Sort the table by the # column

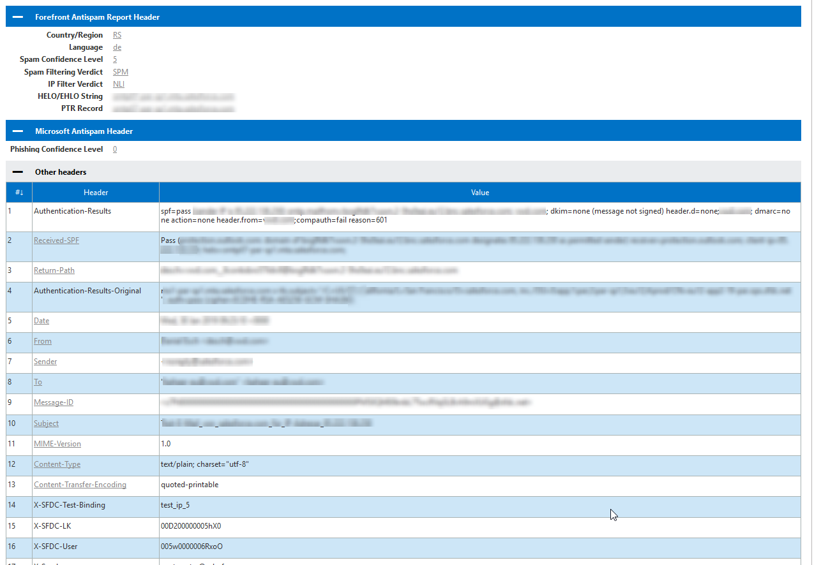tap(19, 192)
